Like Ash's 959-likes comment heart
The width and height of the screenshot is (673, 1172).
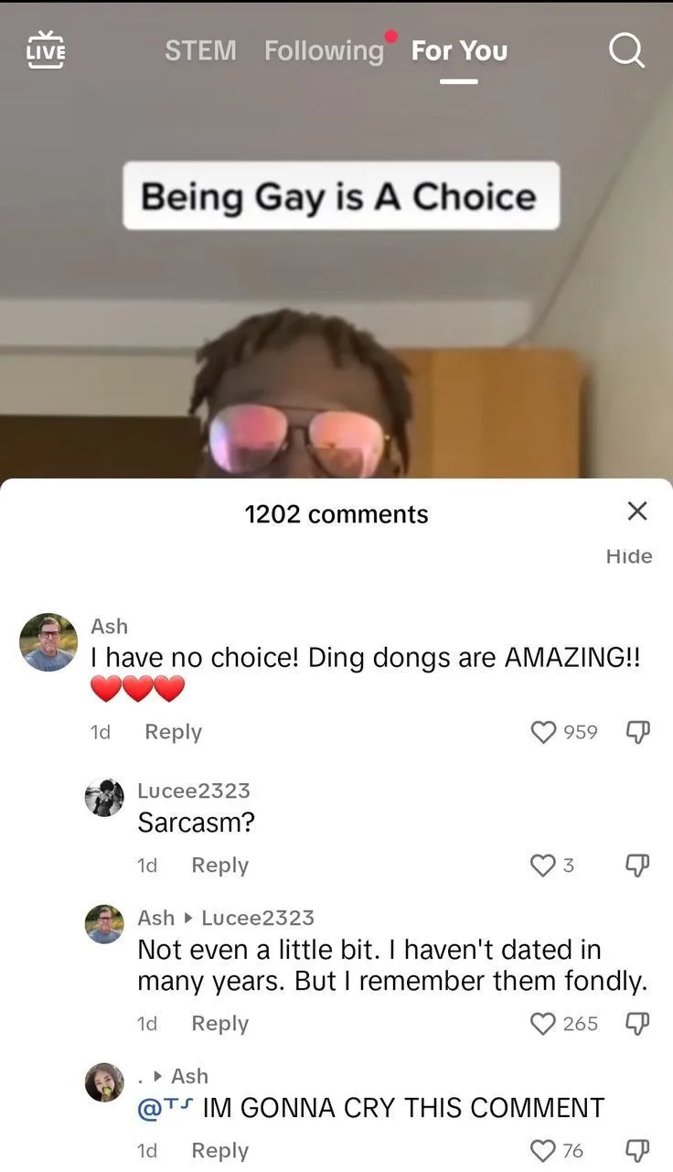click(x=543, y=732)
